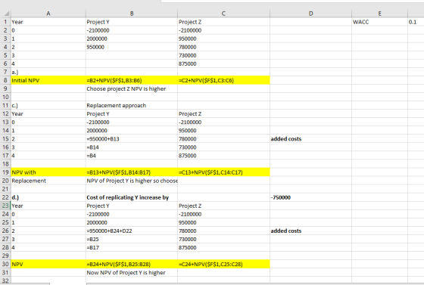Click 'Project Z' header in row 1

tap(223, 22)
